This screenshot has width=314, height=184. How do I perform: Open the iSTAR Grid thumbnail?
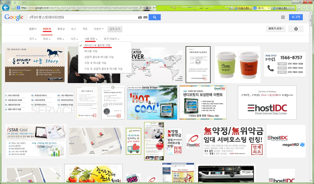[x=35, y=141]
